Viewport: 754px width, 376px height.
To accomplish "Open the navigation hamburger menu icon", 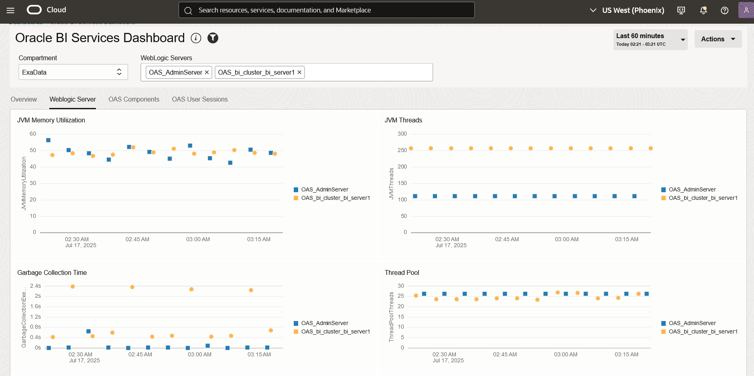I will [x=10, y=10].
